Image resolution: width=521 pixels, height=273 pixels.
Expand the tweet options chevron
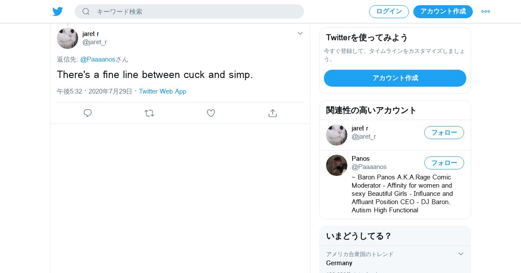click(x=300, y=33)
